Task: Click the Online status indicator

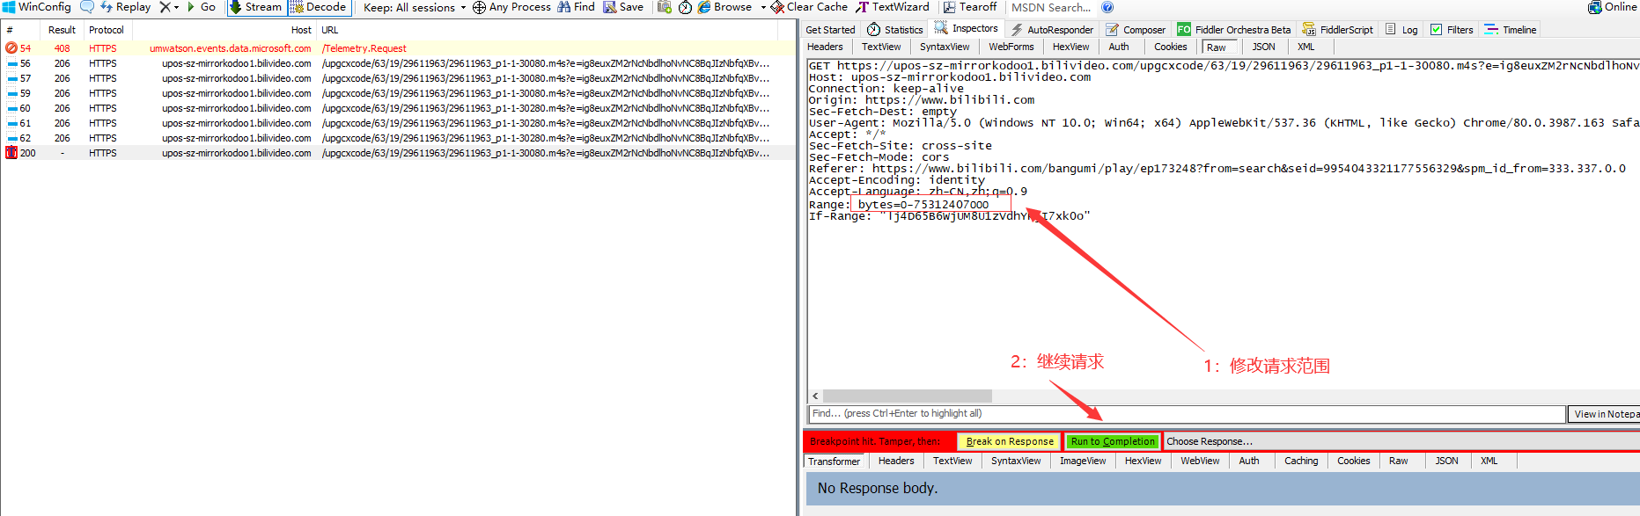Action: pyautogui.click(x=1613, y=7)
